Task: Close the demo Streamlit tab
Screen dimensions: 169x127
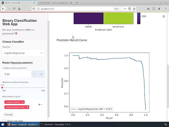Action: (x=34, y=3)
